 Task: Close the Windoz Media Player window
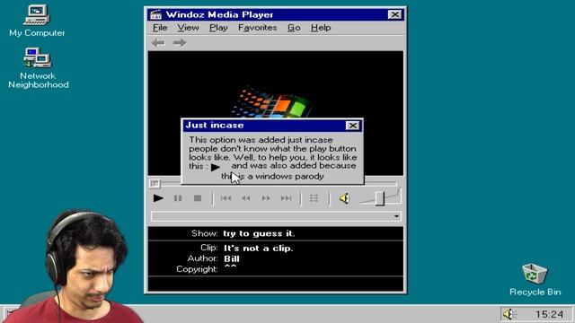(x=394, y=14)
